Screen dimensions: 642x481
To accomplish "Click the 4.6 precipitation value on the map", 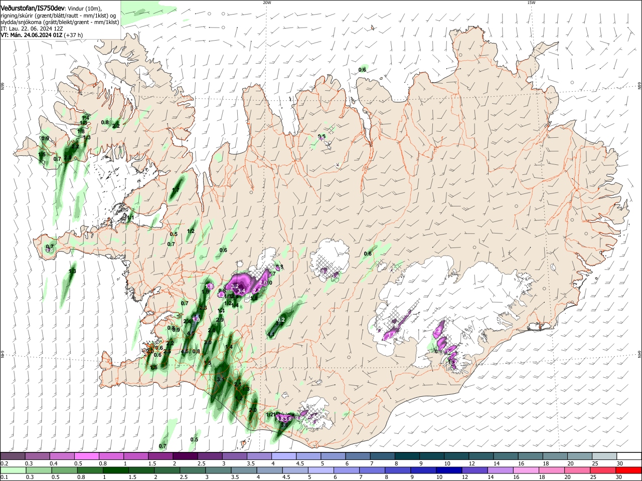I will coord(185,351).
